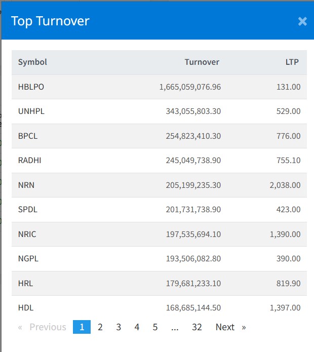This screenshot has width=314, height=352.
Task: Click the RADHI symbol
Action: pyautogui.click(x=29, y=161)
